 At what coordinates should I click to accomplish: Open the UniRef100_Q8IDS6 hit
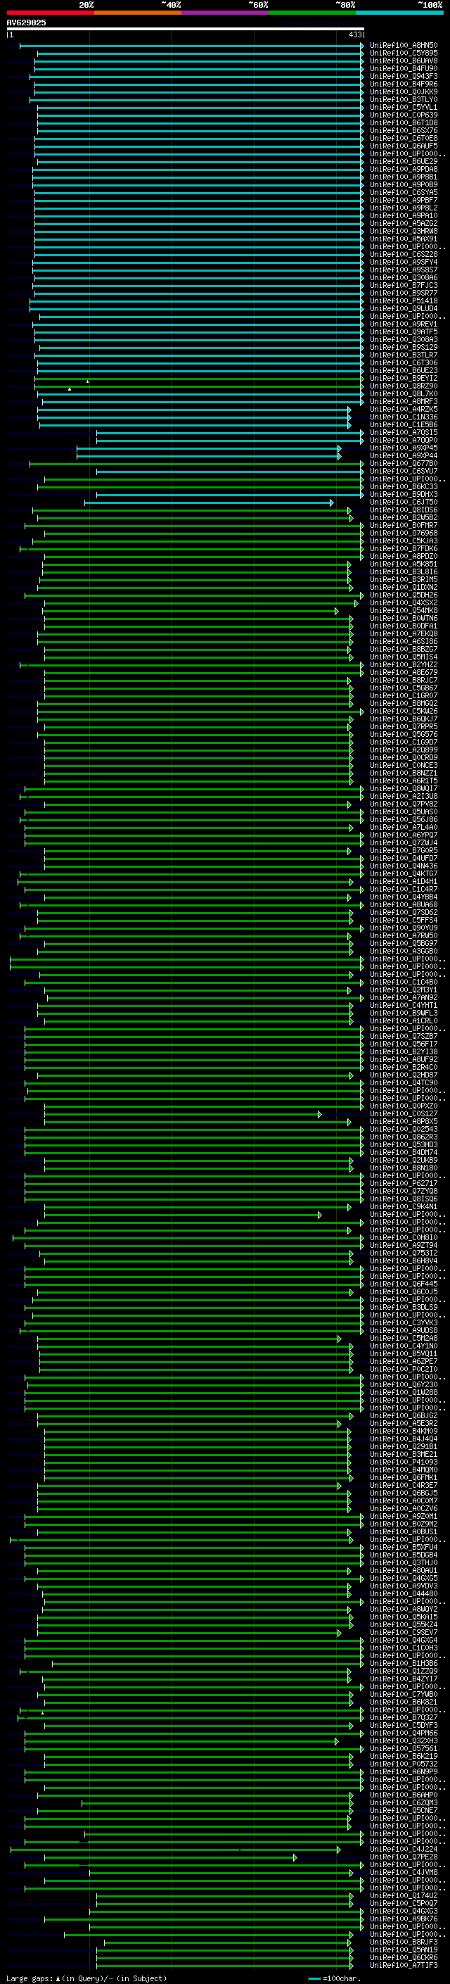[403, 510]
